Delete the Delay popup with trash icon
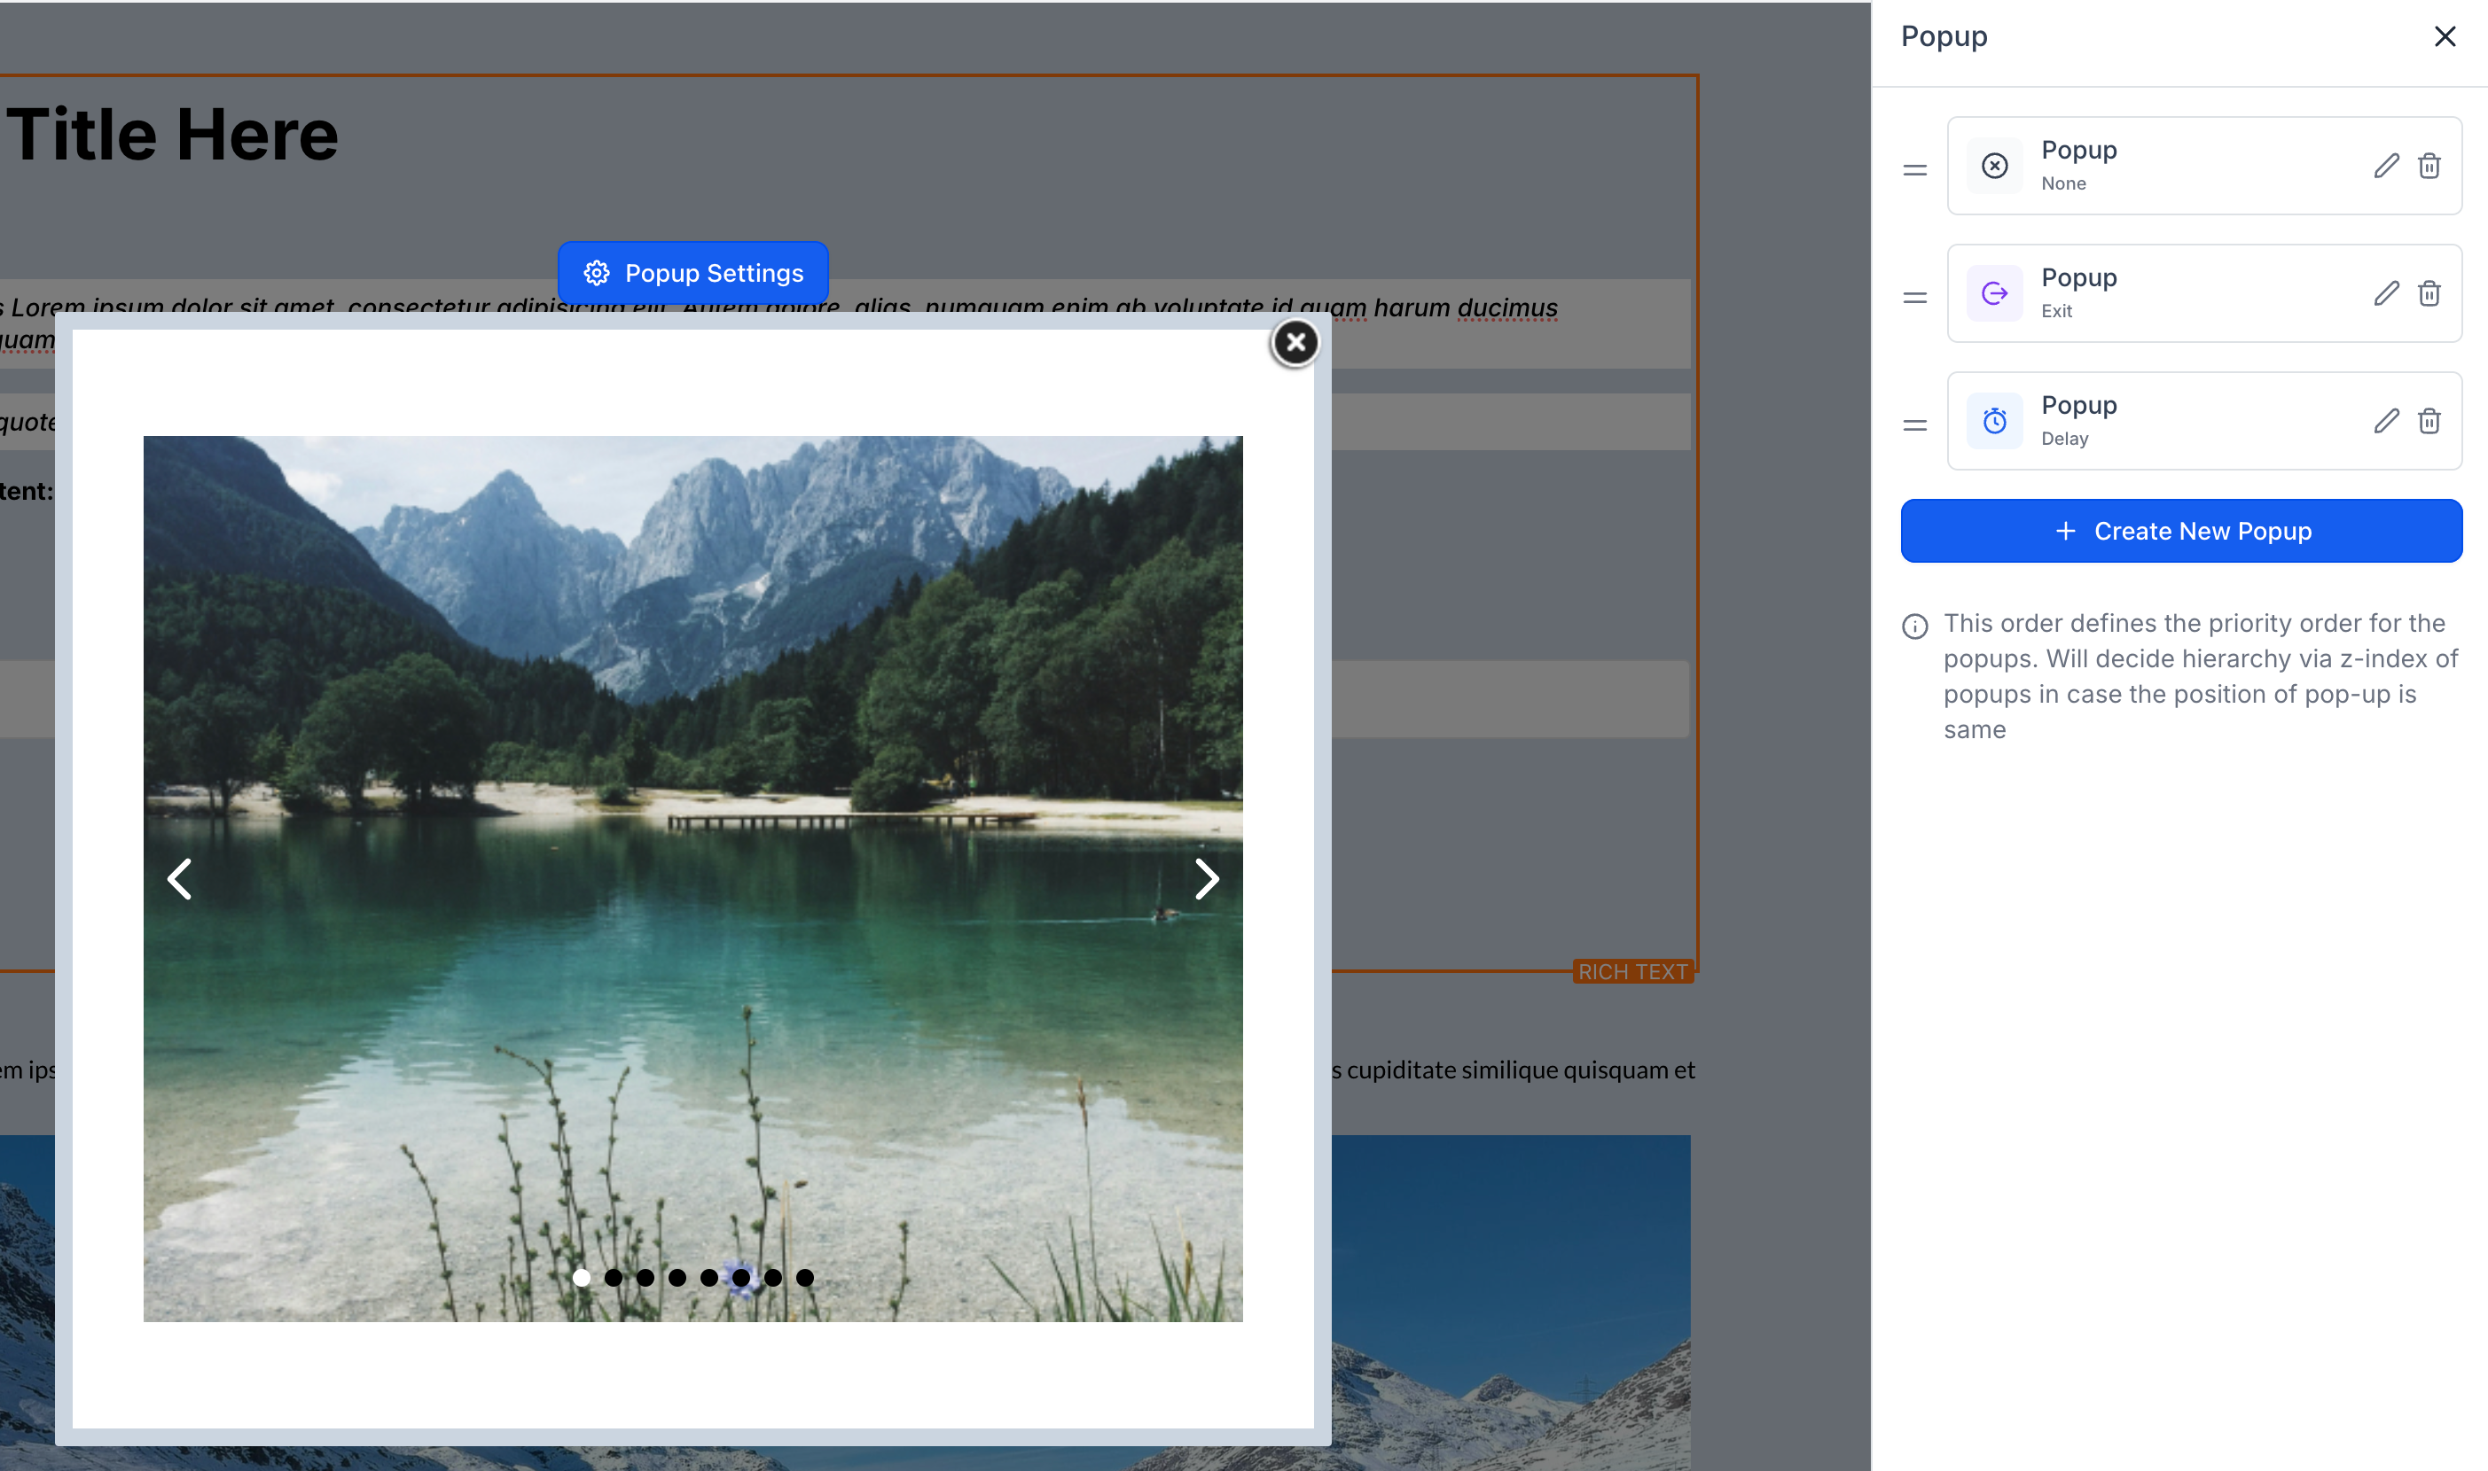Screen dimensions: 2488x1471 2429,421
